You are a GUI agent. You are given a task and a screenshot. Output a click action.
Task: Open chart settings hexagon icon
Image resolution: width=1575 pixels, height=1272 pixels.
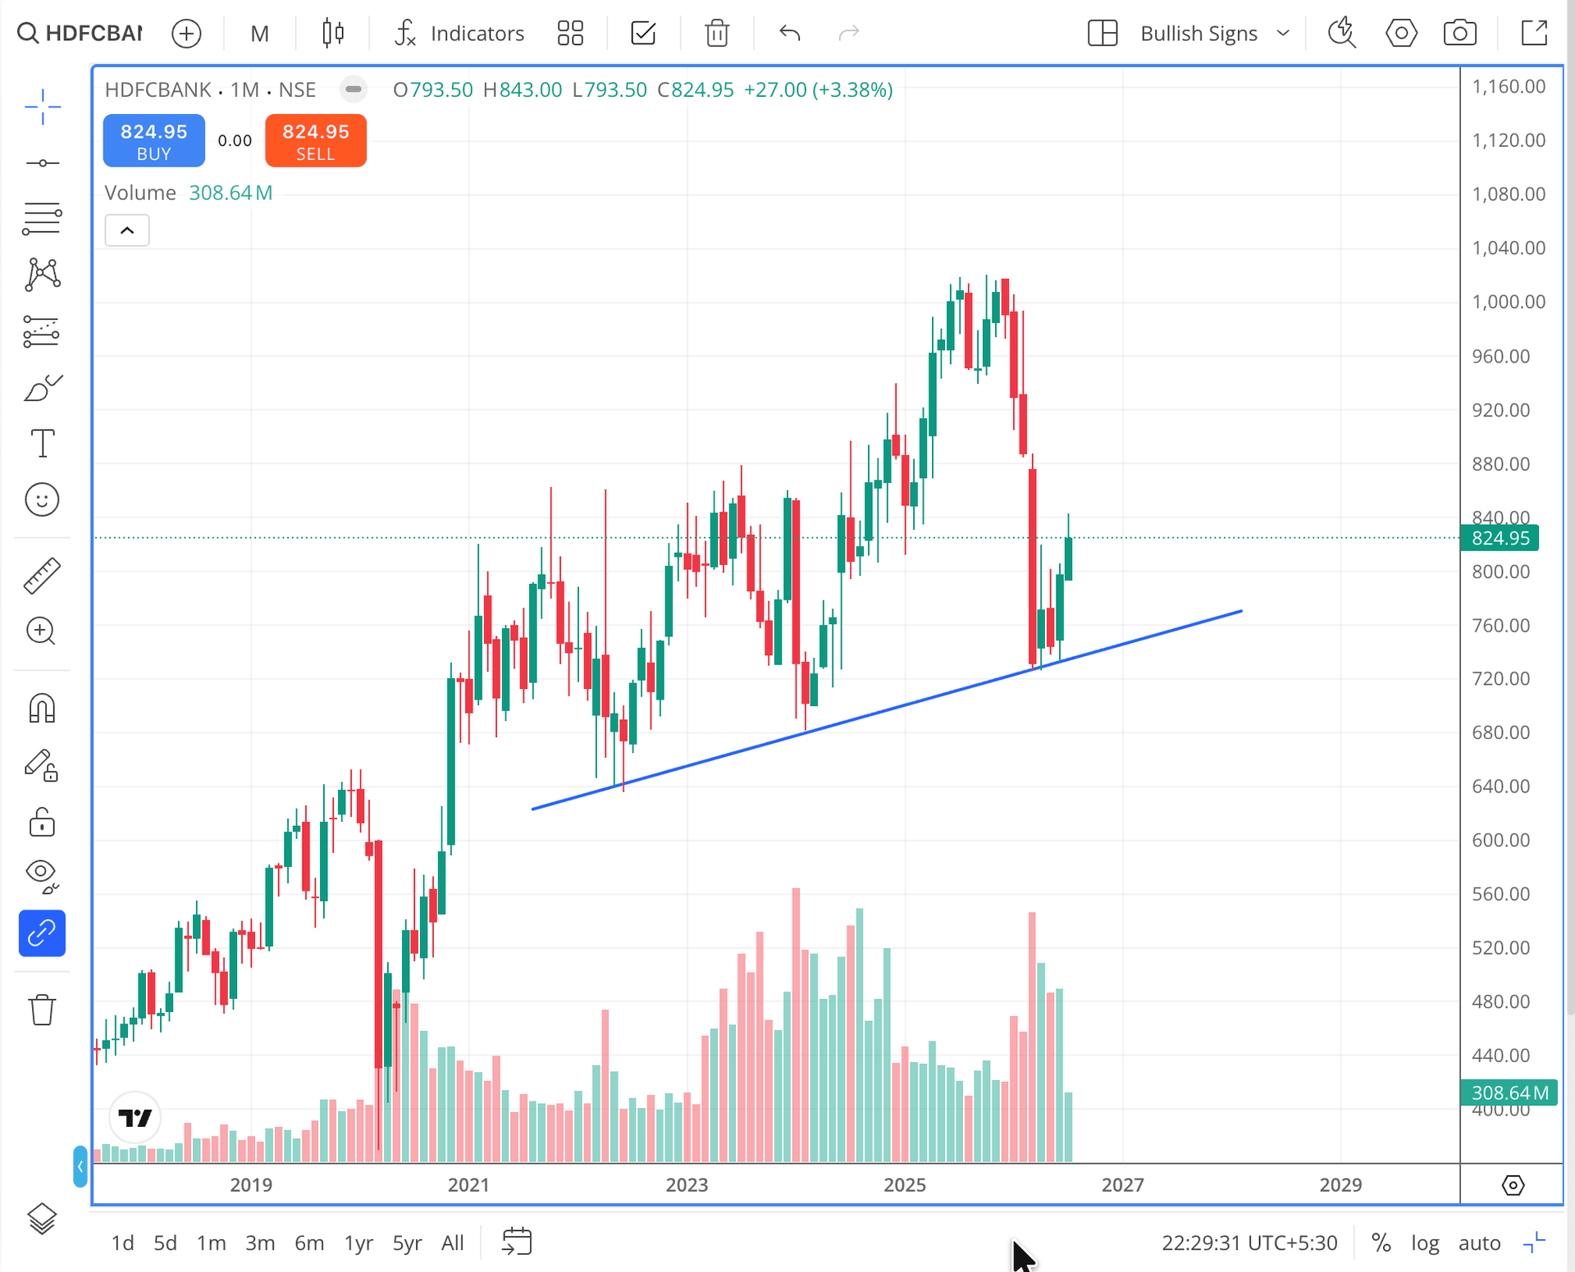coord(1401,33)
